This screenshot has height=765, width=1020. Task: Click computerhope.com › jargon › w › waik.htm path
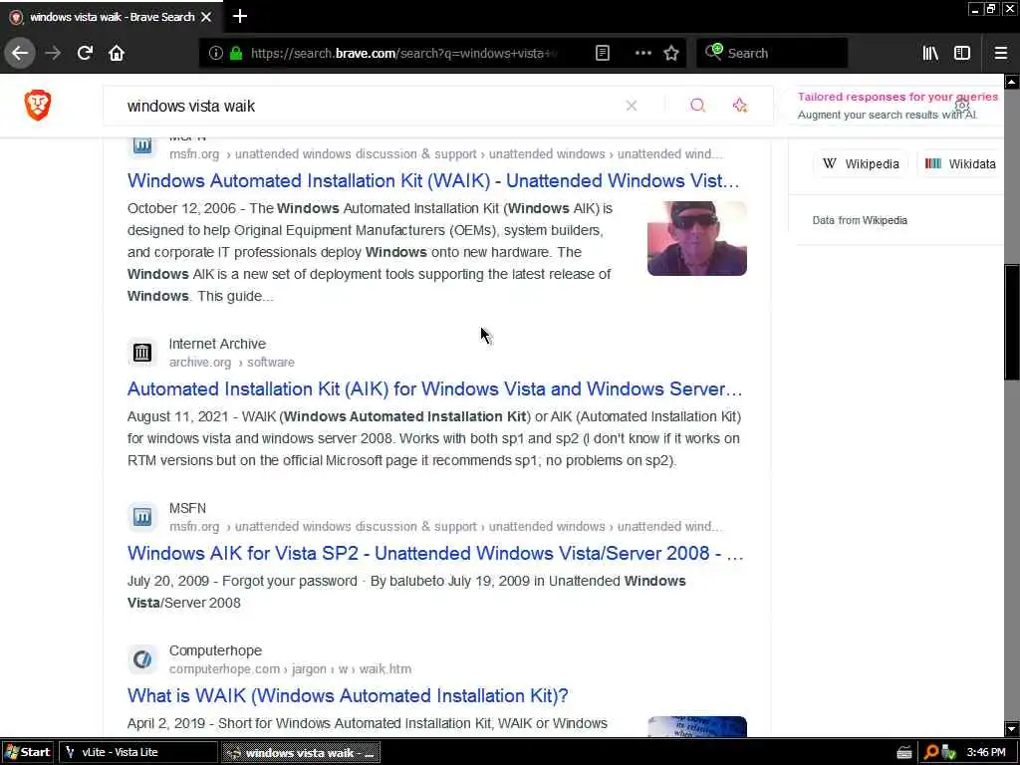pos(290,668)
